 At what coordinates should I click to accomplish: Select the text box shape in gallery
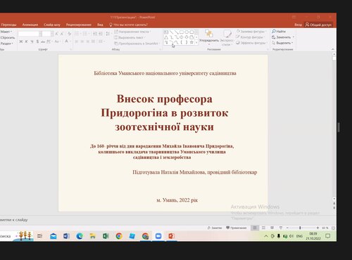(166, 32)
